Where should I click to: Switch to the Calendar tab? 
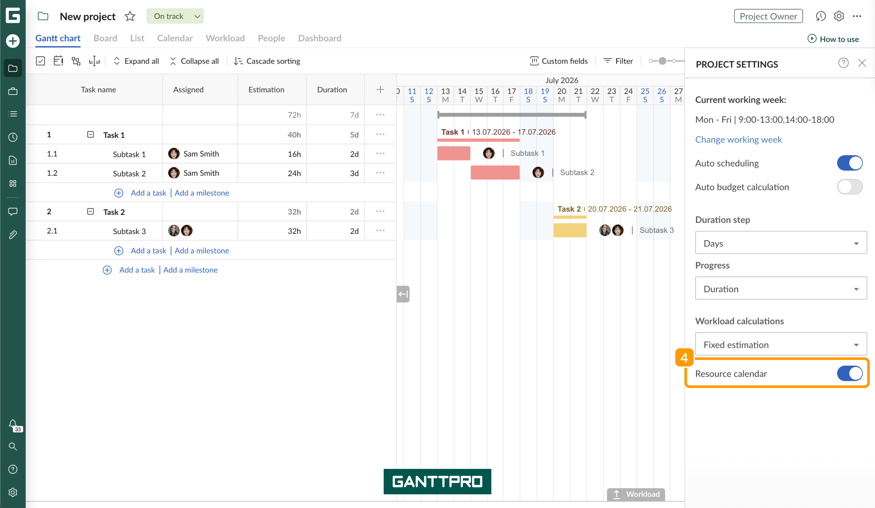[x=175, y=38]
